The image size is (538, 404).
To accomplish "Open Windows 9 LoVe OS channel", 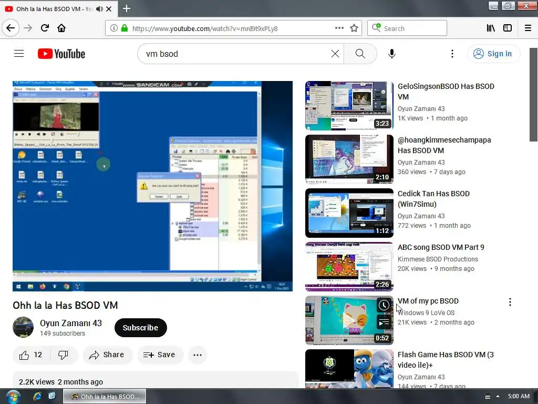I will tap(426, 313).
